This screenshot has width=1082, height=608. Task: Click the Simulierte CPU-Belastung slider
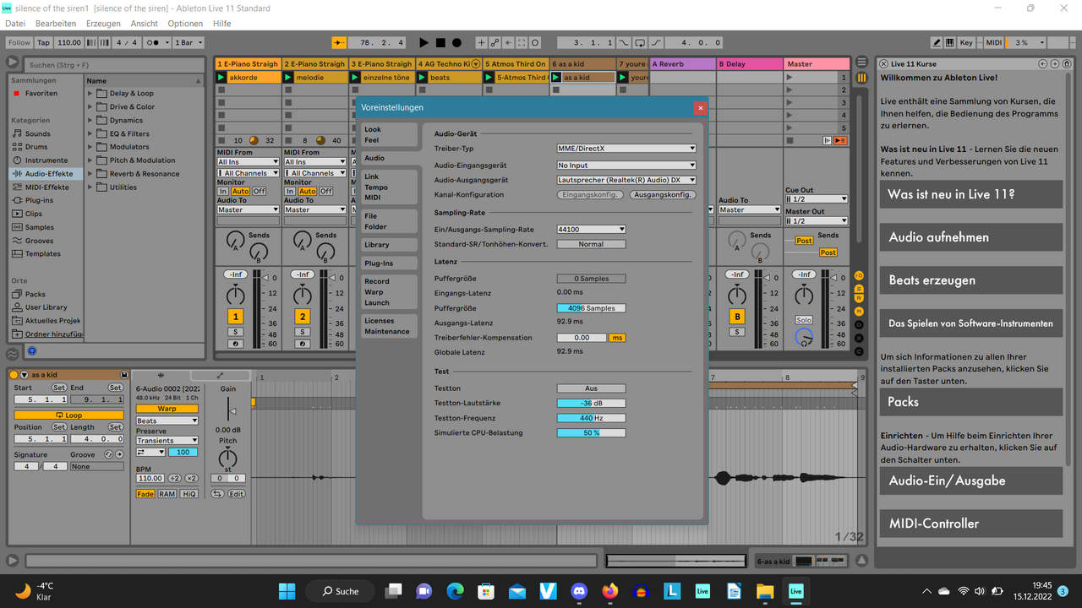pos(591,433)
